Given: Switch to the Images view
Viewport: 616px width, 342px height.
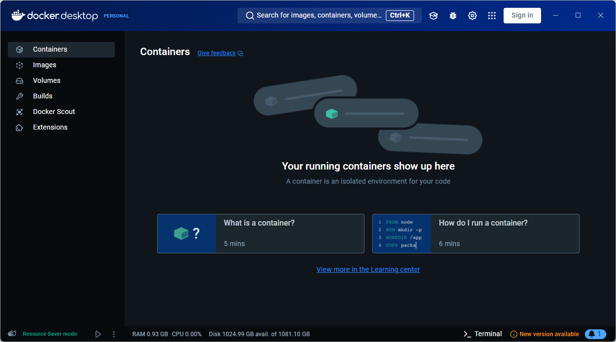Looking at the screenshot, I should (x=61, y=65).
